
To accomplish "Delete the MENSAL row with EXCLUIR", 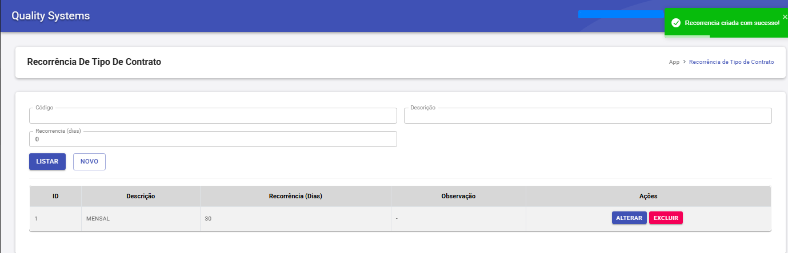I will click(x=666, y=218).
